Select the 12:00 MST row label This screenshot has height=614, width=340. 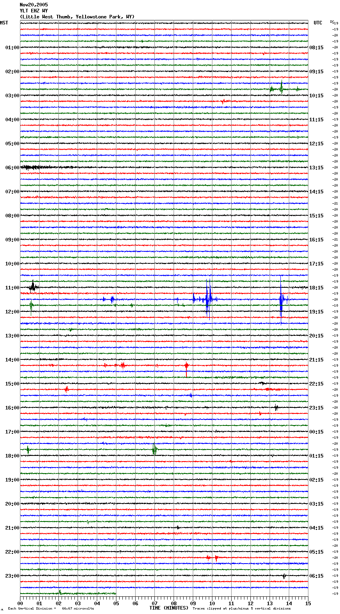[12, 312]
